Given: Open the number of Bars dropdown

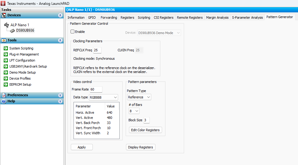Looking at the screenshot, I should click(x=134, y=111).
